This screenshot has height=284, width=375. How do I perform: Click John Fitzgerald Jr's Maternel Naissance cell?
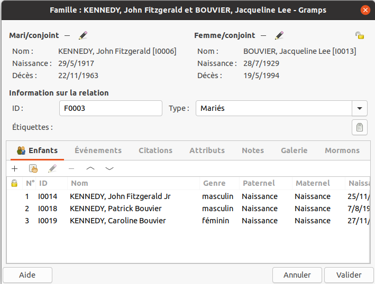[313, 196]
